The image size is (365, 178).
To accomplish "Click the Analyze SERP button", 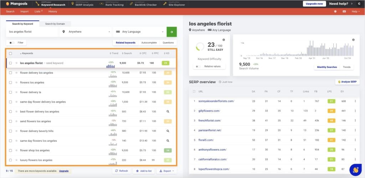I will pos(347,82).
